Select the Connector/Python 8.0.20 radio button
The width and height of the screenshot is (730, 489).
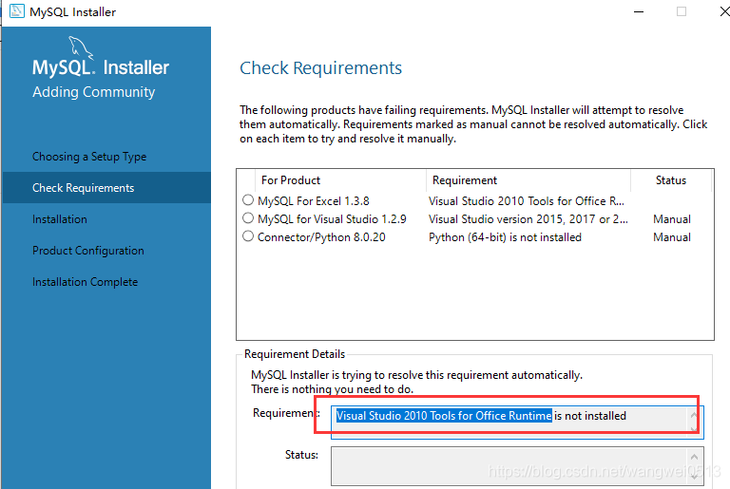click(x=248, y=236)
